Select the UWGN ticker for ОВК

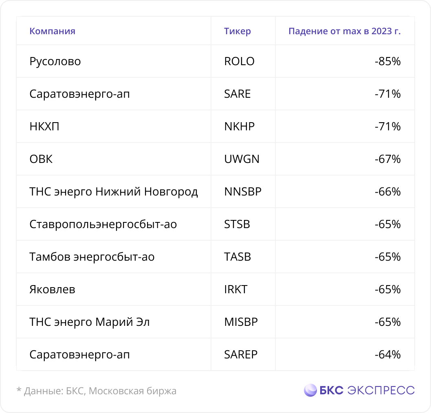tap(242, 159)
